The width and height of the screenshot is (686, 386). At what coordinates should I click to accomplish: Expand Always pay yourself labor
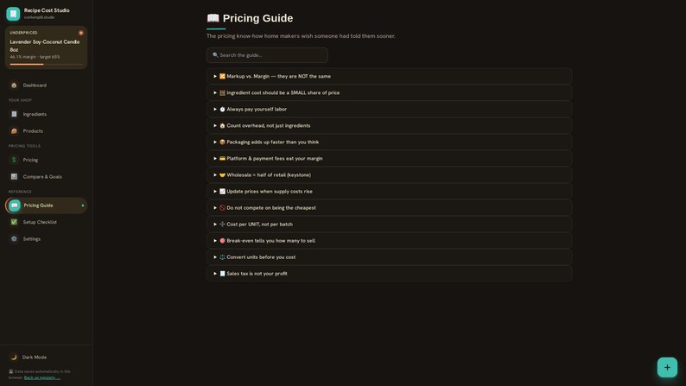(389, 110)
